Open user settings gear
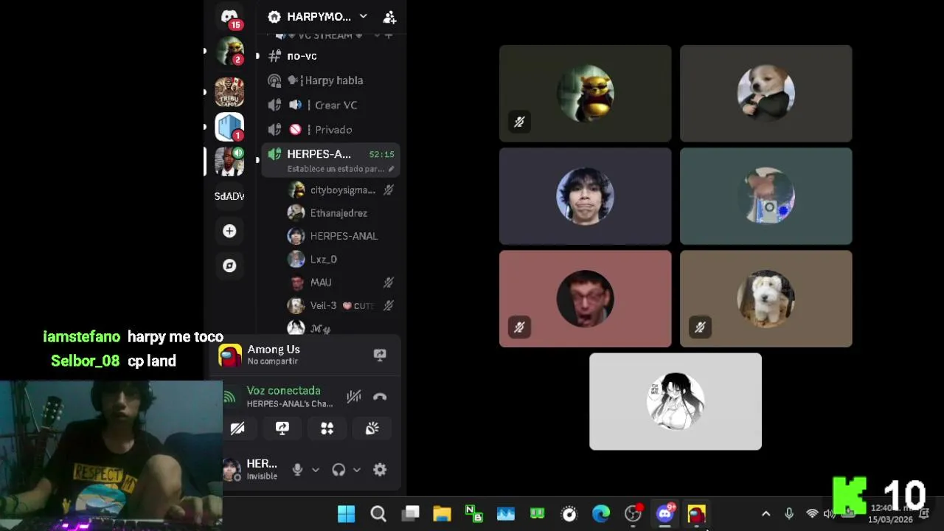Viewport: 944px width, 531px height. pyautogui.click(x=380, y=470)
